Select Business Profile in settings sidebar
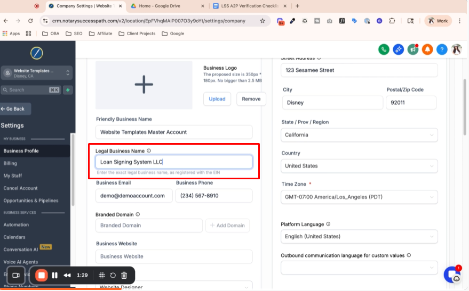The height and width of the screenshot is (291, 469). click(x=35, y=151)
